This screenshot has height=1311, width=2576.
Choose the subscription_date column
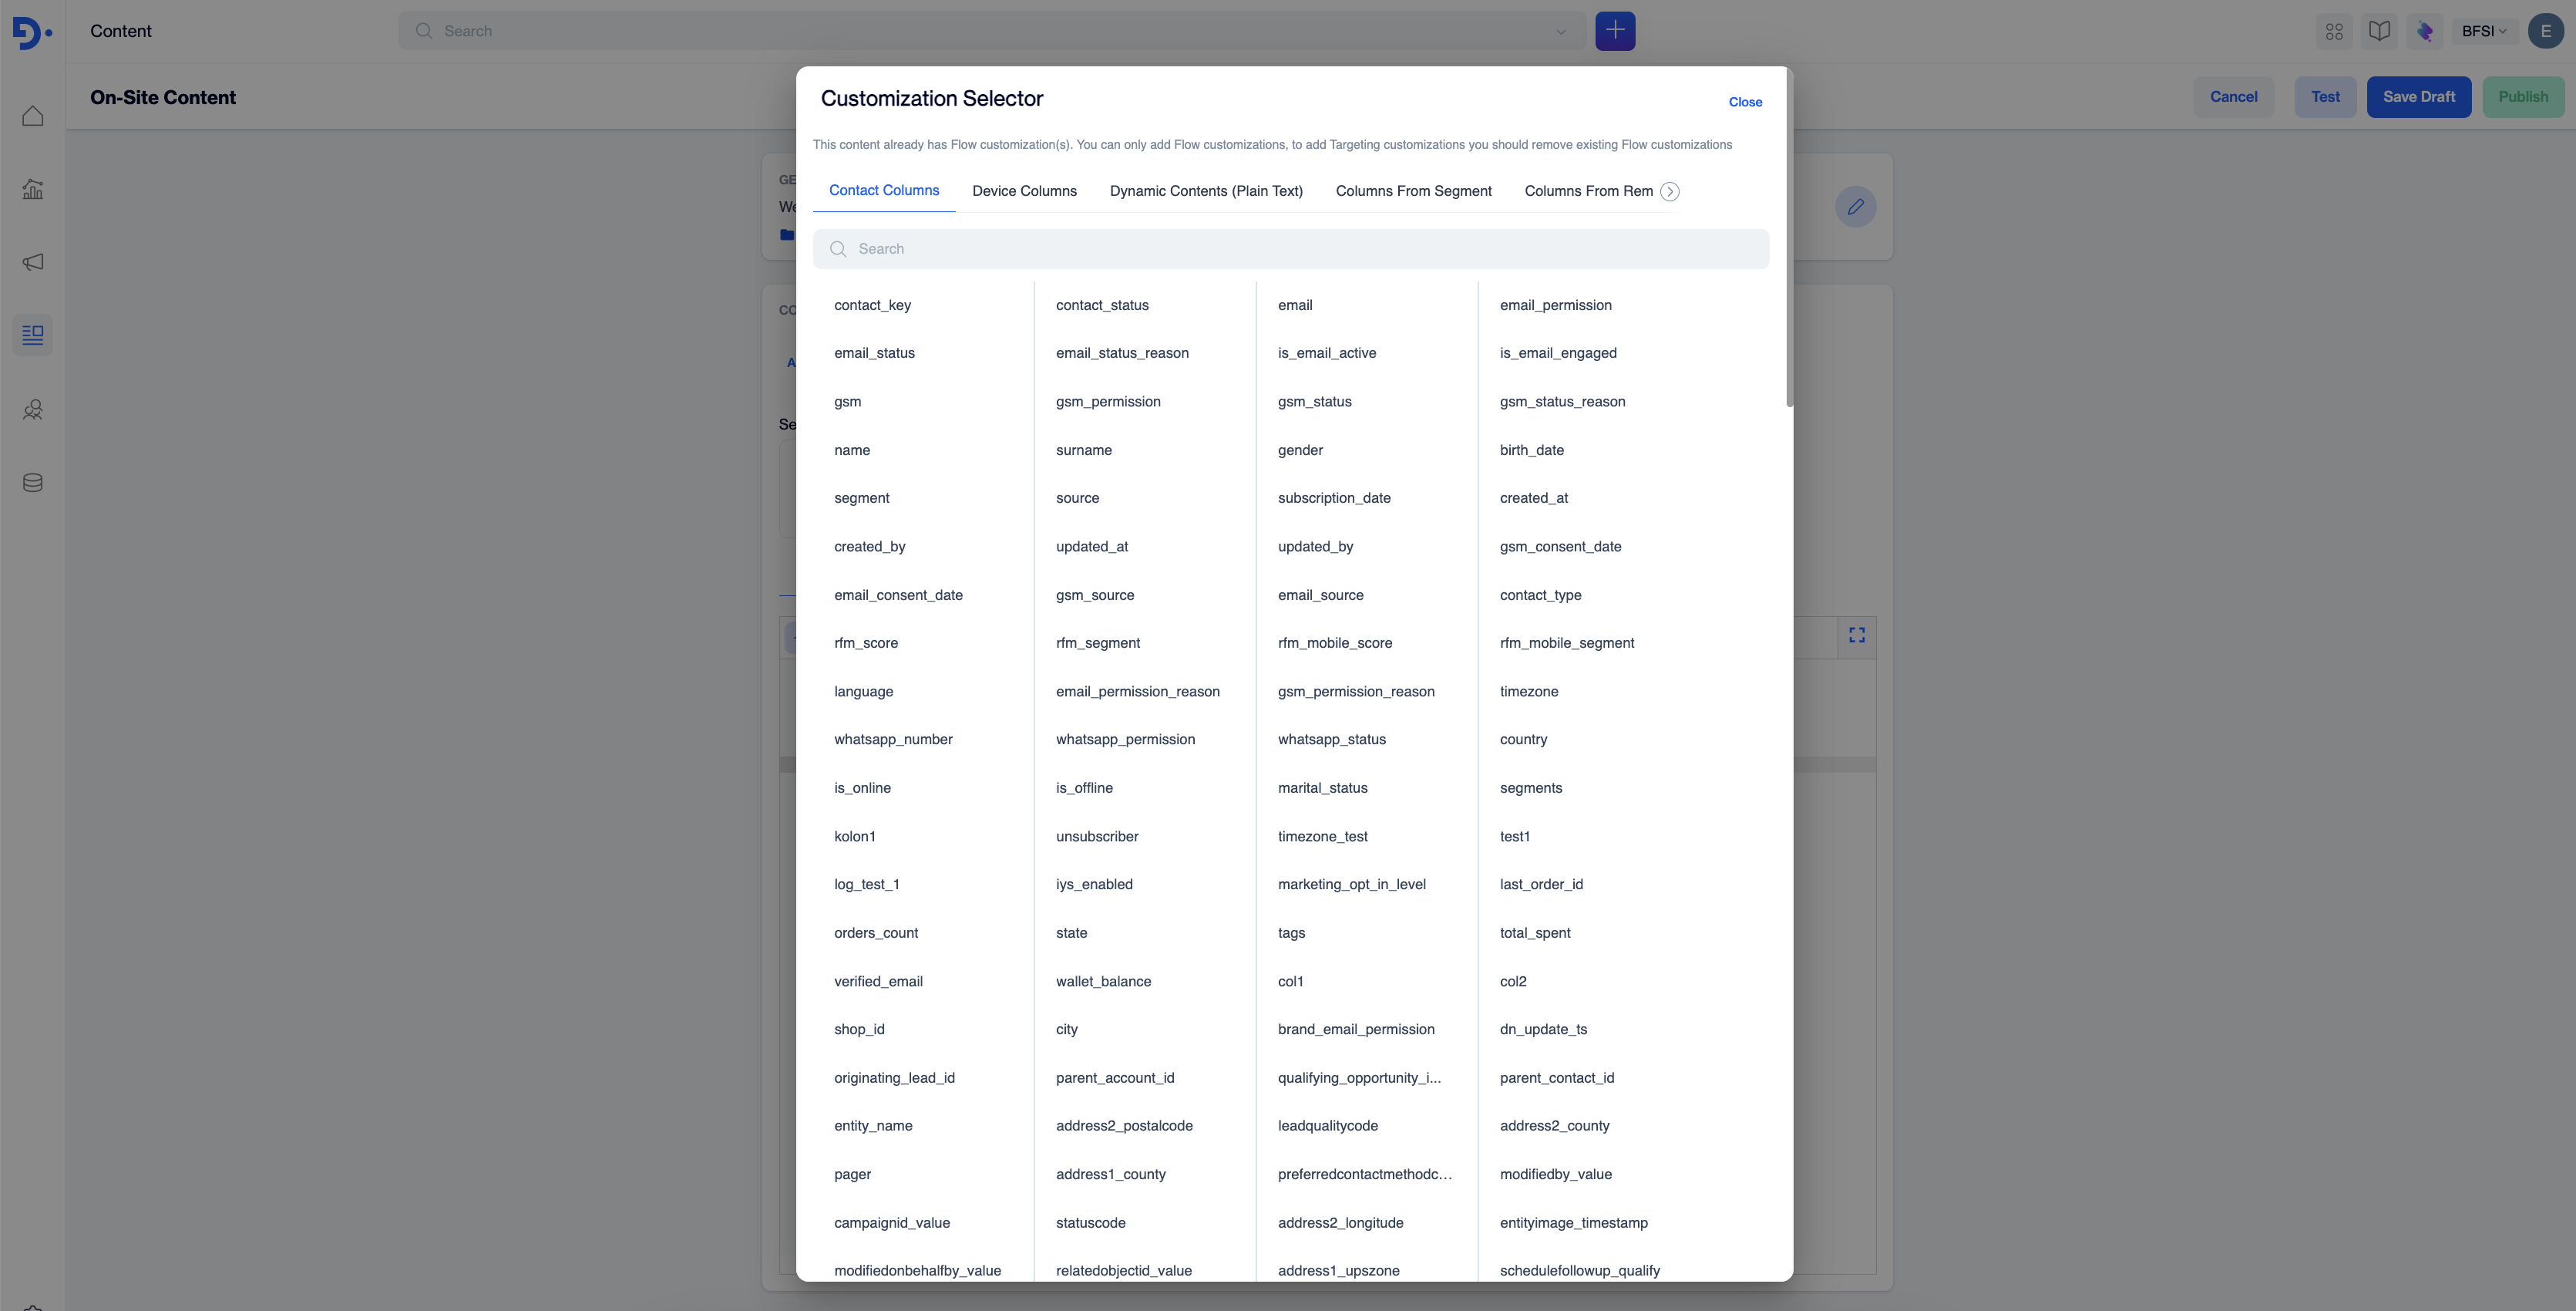pyautogui.click(x=1334, y=498)
